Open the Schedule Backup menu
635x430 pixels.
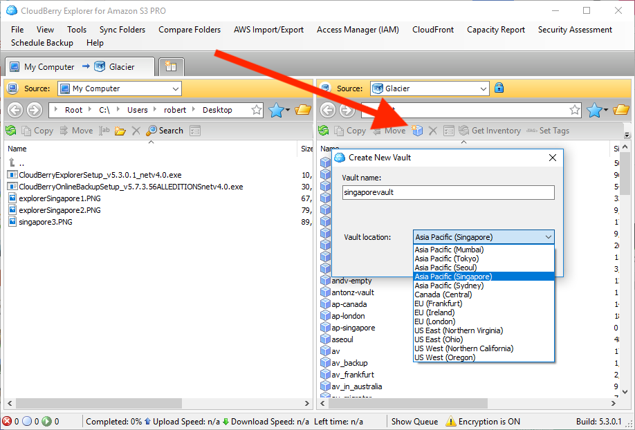(x=42, y=42)
